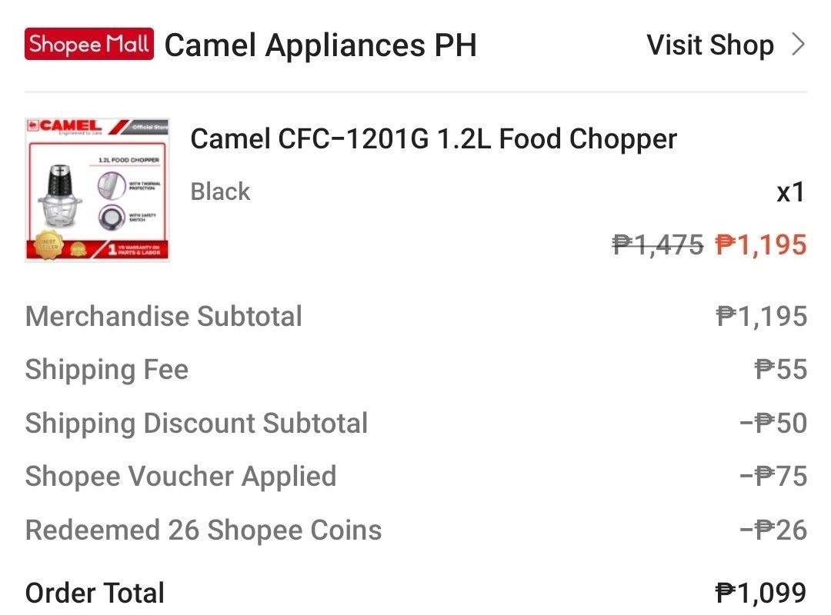Click the x1 quantity indicator
The height and width of the screenshot is (615, 831).
pyautogui.click(x=791, y=191)
